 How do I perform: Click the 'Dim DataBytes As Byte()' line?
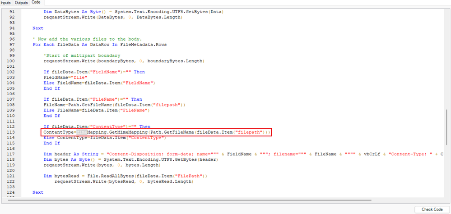coord(136,12)
